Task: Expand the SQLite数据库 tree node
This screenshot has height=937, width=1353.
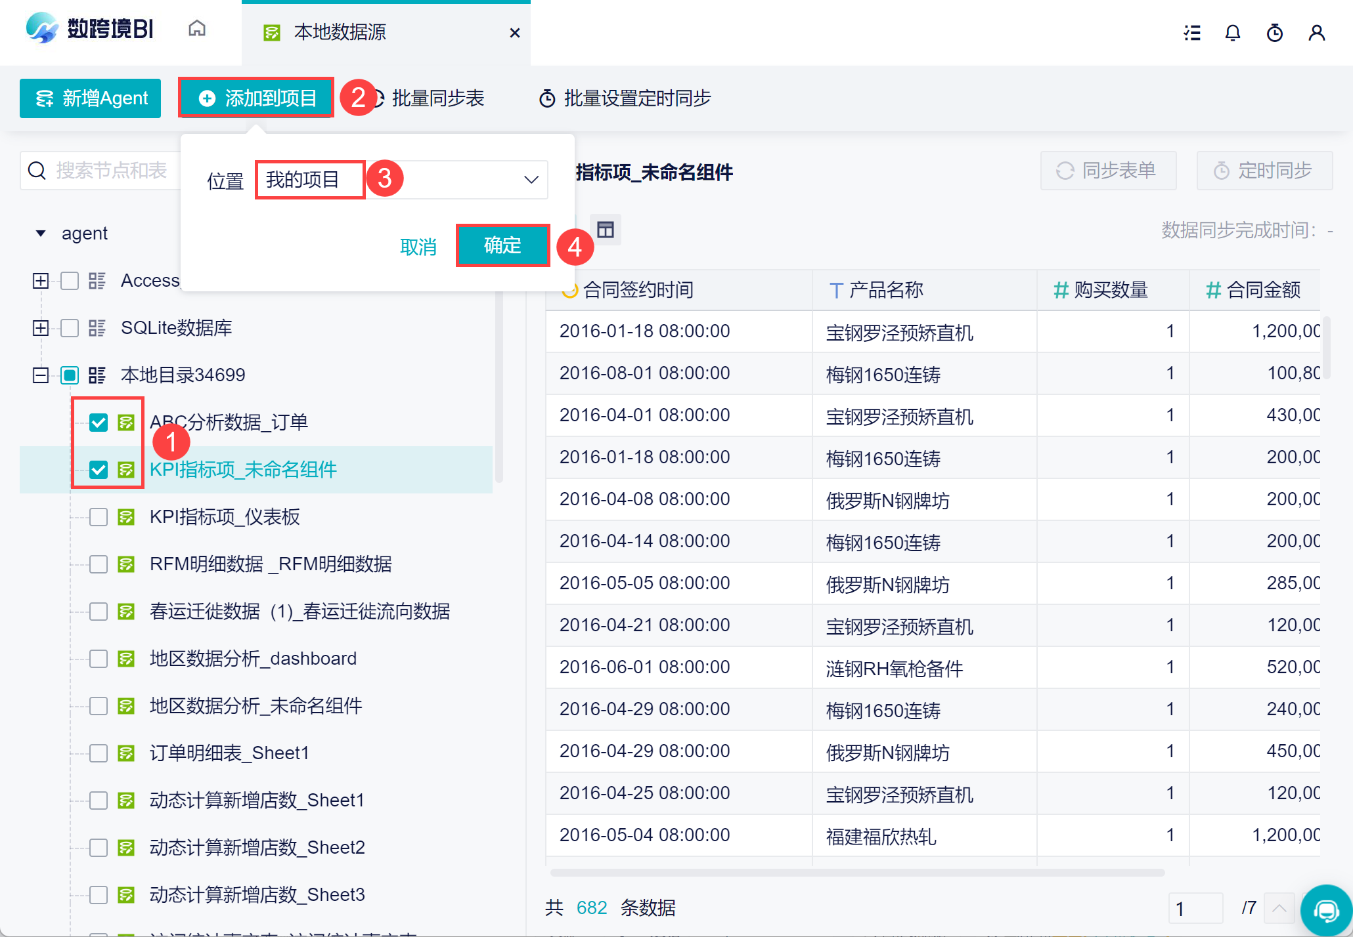Action: [41, 328]
